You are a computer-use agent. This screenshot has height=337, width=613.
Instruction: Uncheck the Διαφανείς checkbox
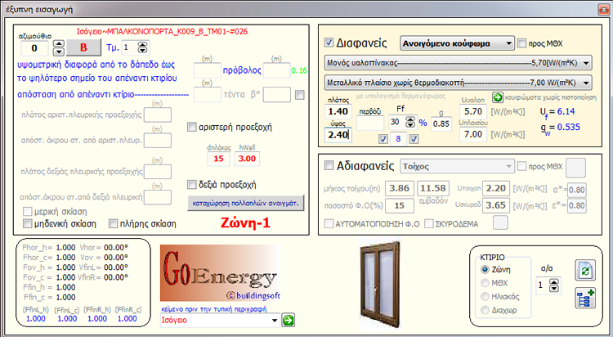pos(329,43)
